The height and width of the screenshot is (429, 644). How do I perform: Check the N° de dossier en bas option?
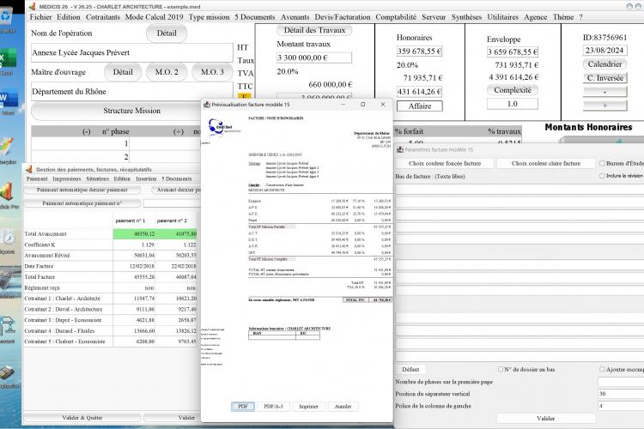click(x=501, y=369)
